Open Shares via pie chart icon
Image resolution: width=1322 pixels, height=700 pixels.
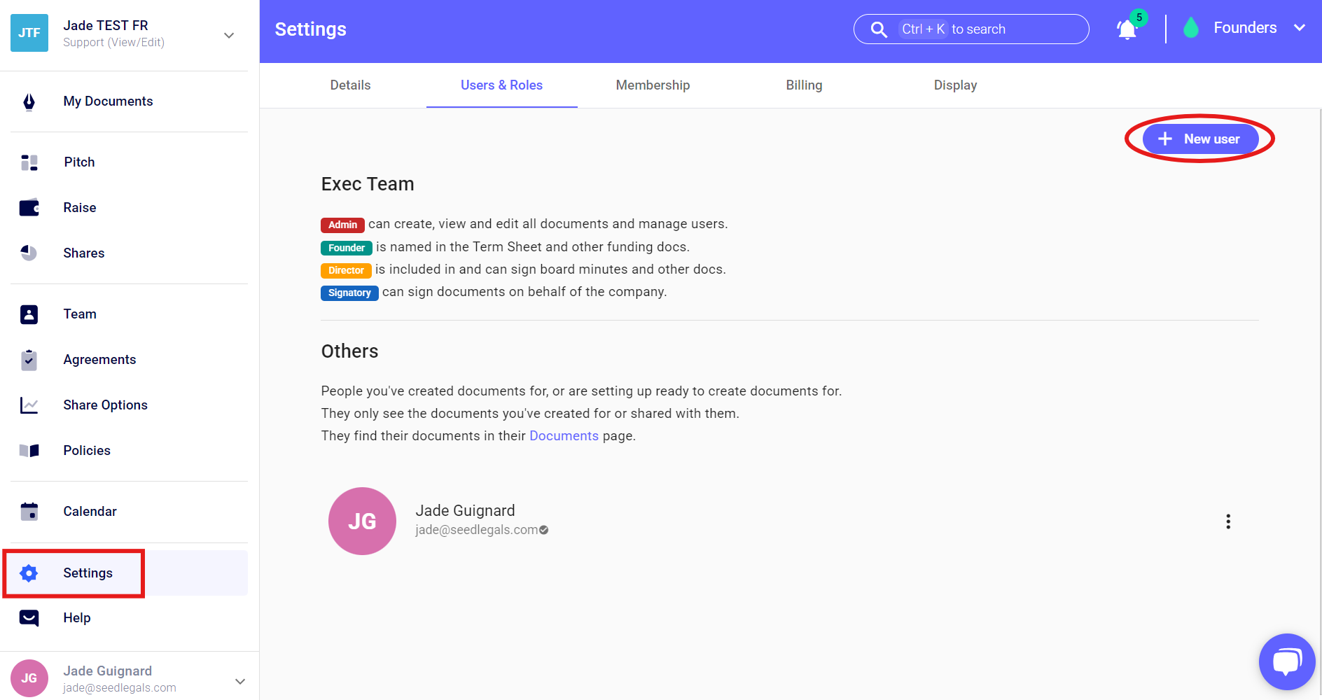[29, 253]
